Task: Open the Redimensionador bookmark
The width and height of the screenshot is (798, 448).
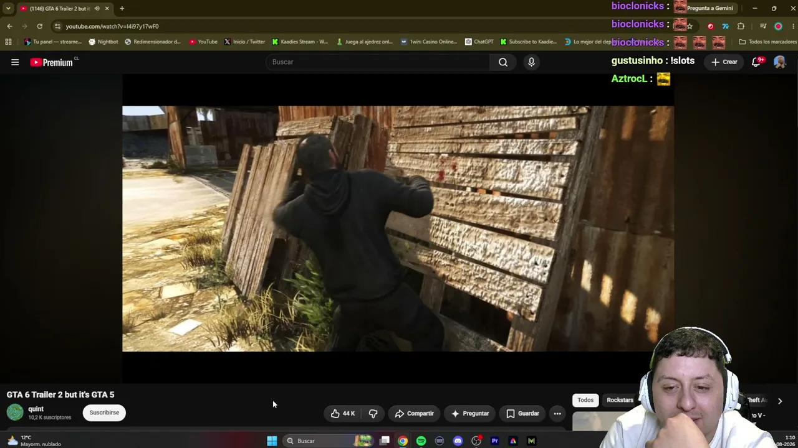Action: coord(153,42)
